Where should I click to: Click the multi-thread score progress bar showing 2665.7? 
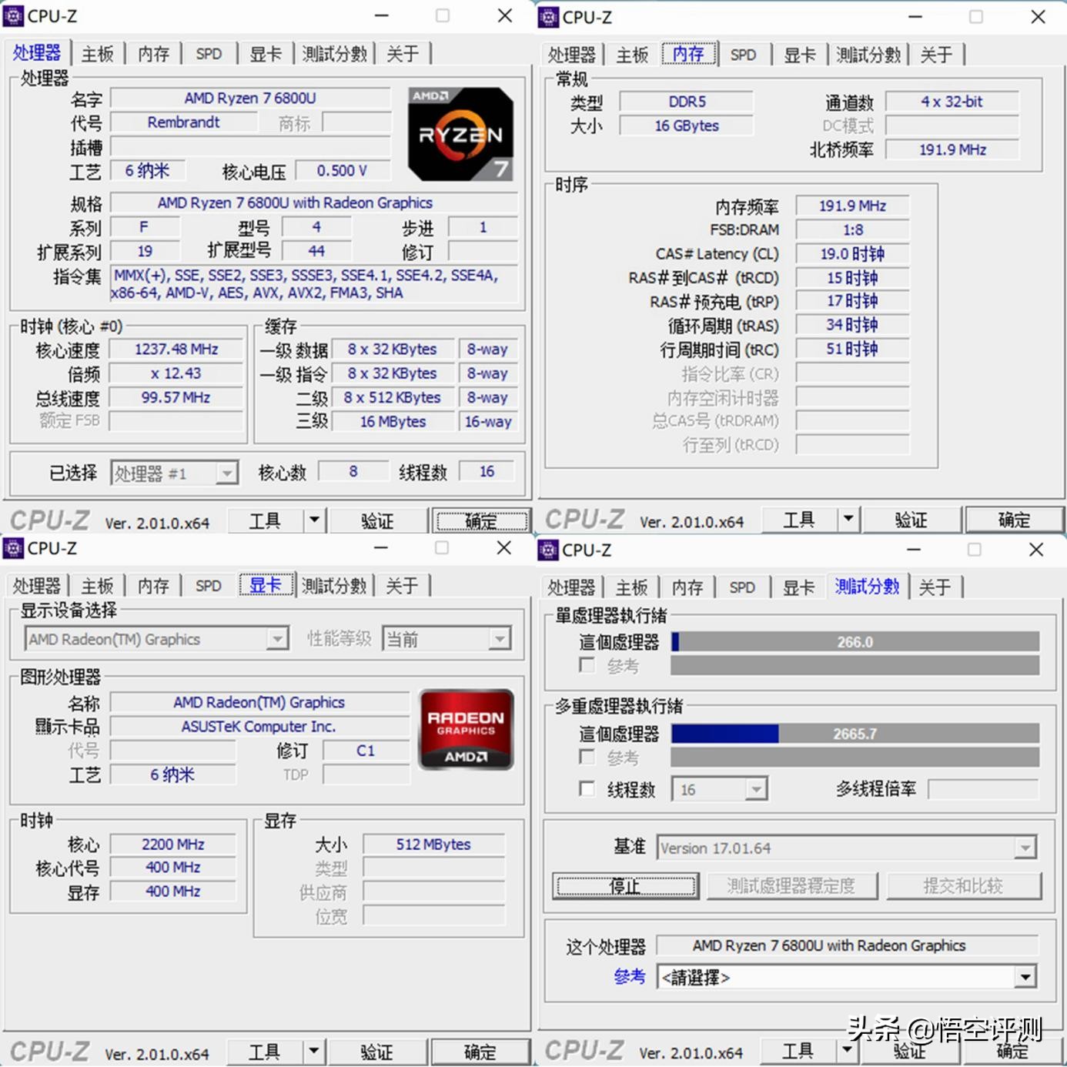point(855,733)
